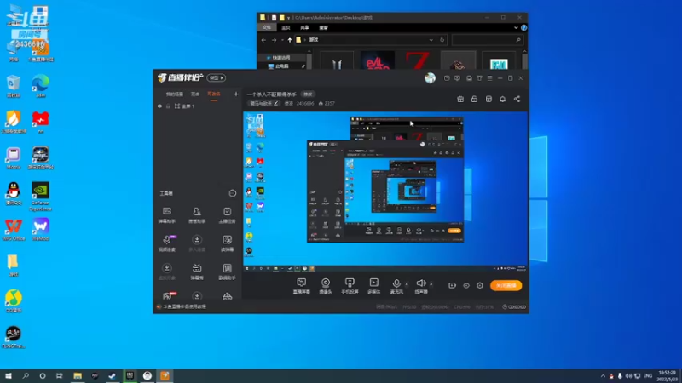Open the address history dropdown in File Explorer
This screenshot has width=682, height=383.
[x=431, y=40]
